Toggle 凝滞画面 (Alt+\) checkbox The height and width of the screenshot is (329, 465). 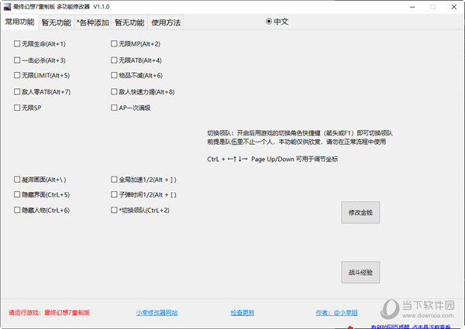click(17, 180)
